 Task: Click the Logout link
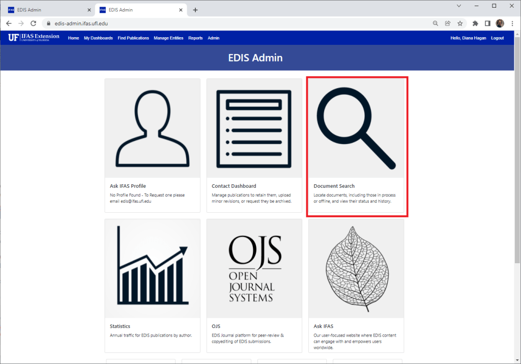click(497, 37)
